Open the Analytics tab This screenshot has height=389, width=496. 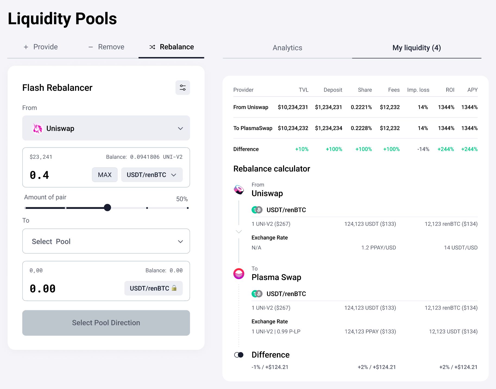point(287,48)
